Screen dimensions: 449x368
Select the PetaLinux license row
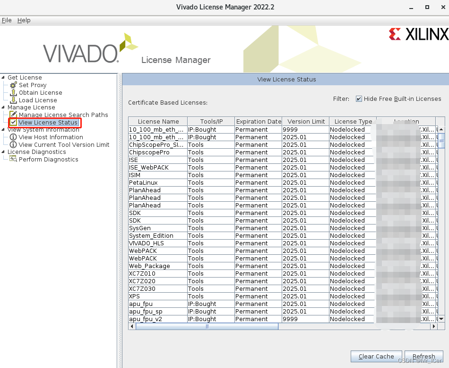click(282, 182)
